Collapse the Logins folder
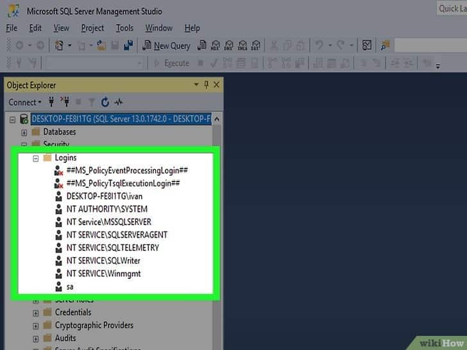The width and height of the screenshot is (467, 350). (x=36, y=158)
